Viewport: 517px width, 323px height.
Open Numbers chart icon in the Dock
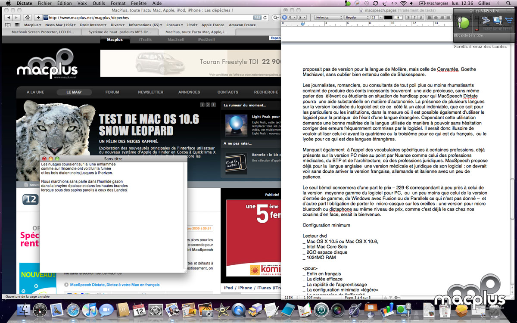coord(387,310)
